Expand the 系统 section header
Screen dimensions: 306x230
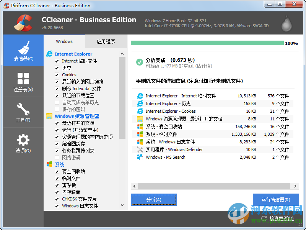(59, 164)
